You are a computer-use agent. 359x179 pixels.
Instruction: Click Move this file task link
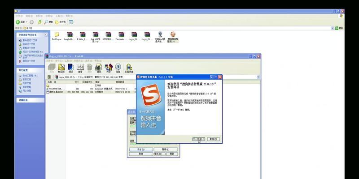pos(27,44)
